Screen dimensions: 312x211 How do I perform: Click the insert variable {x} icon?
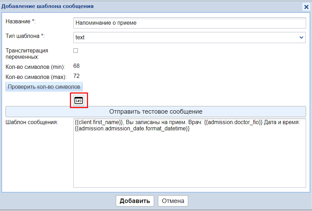[x=79, y=100]
